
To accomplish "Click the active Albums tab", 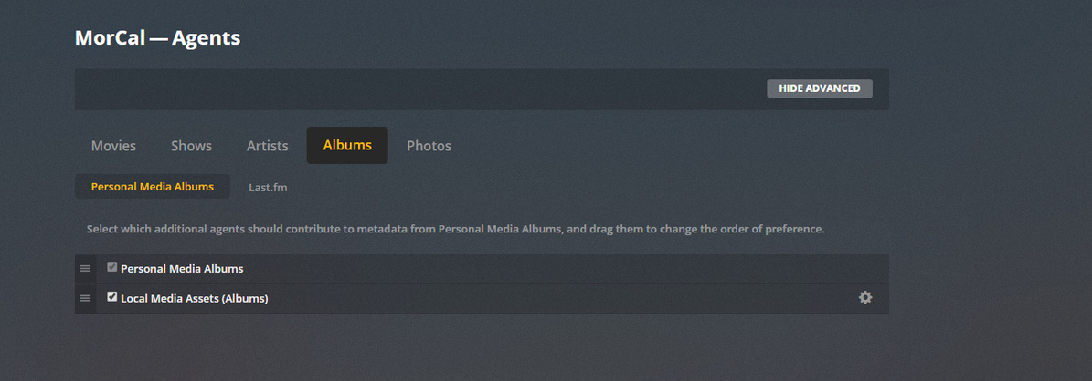I will (347, 146).
